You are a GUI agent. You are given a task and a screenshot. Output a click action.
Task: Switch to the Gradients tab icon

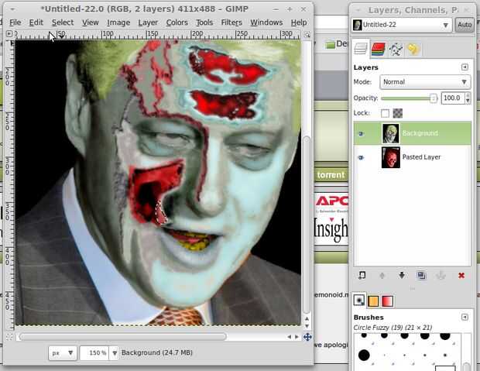388,301
